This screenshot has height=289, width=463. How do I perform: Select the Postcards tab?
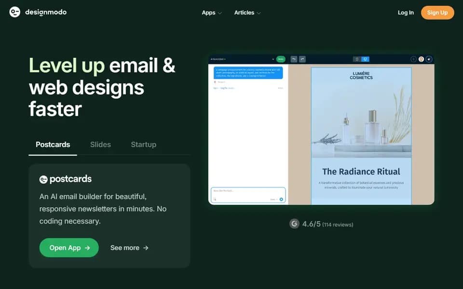coord(53,144)
